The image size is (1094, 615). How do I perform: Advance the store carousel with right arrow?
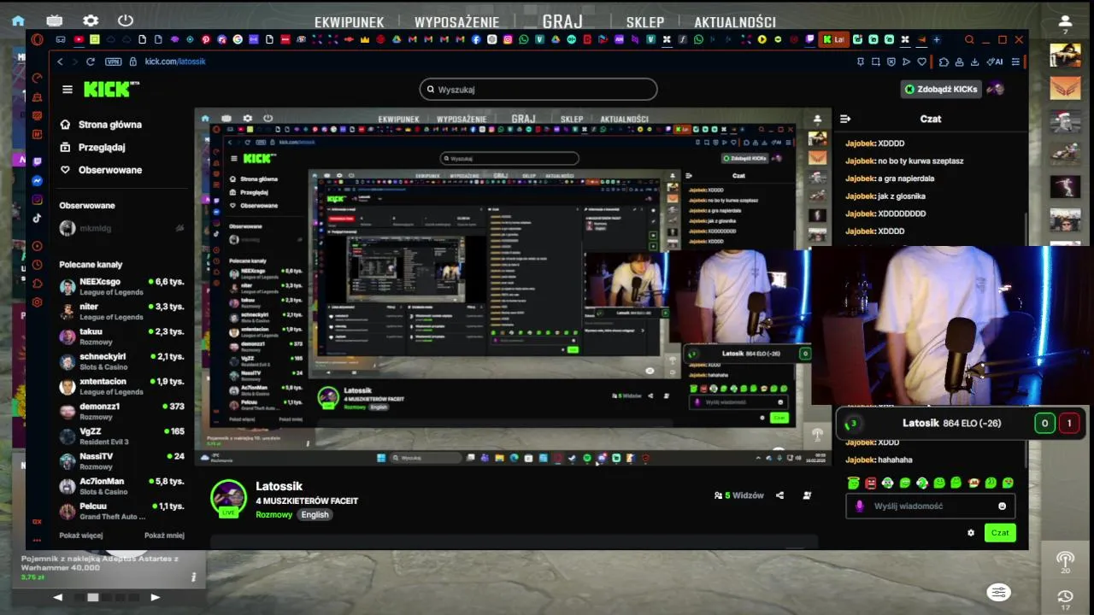pyautogui.click(x=155, y=597)
